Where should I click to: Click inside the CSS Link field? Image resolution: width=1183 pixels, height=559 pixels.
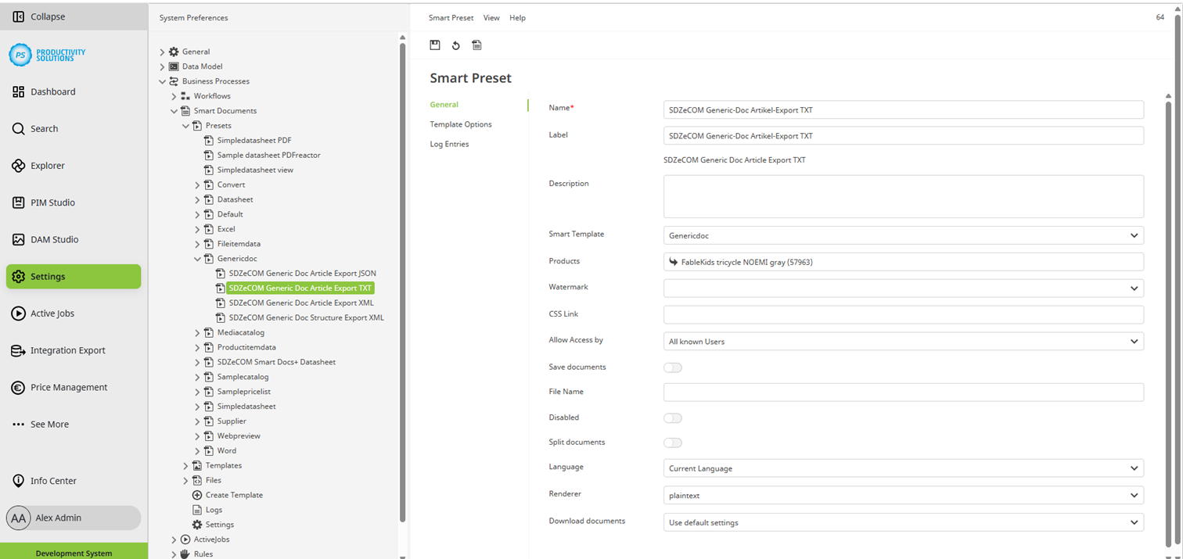903,314
